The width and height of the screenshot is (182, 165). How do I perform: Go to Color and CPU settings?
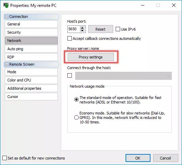tap(31, 80)
